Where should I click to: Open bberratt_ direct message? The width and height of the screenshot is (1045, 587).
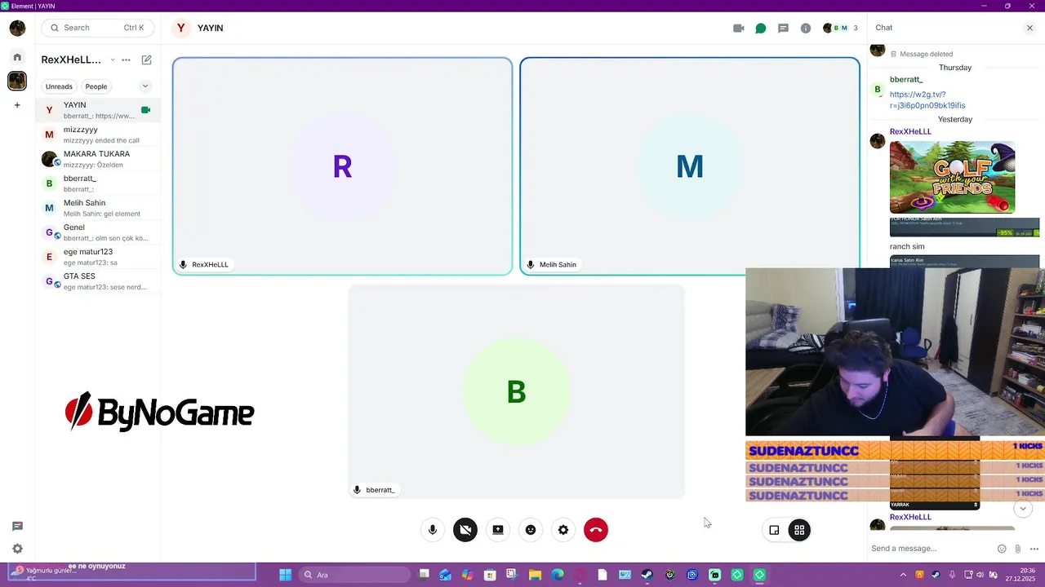98,183
